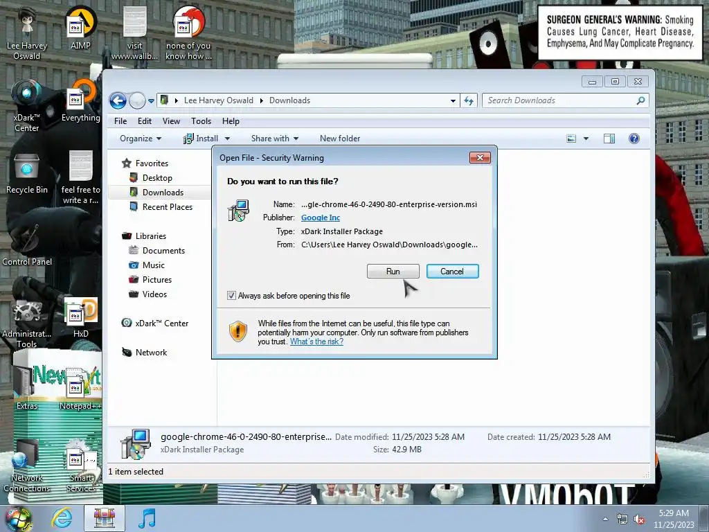
Task: Click the Run button
Action: tap(393, 272)
